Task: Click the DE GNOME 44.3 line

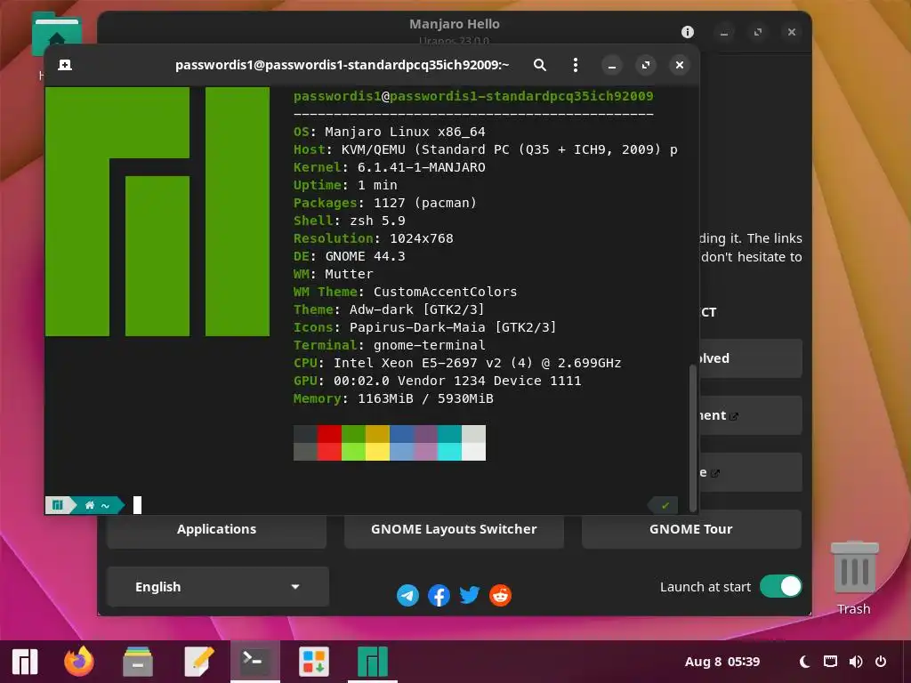Action: (x=349, y=256)
